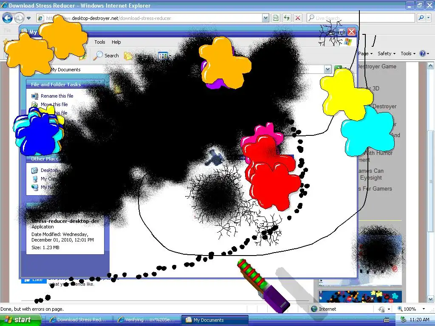Click Internet Explorer's Forward arrow button

click(19, 18)
